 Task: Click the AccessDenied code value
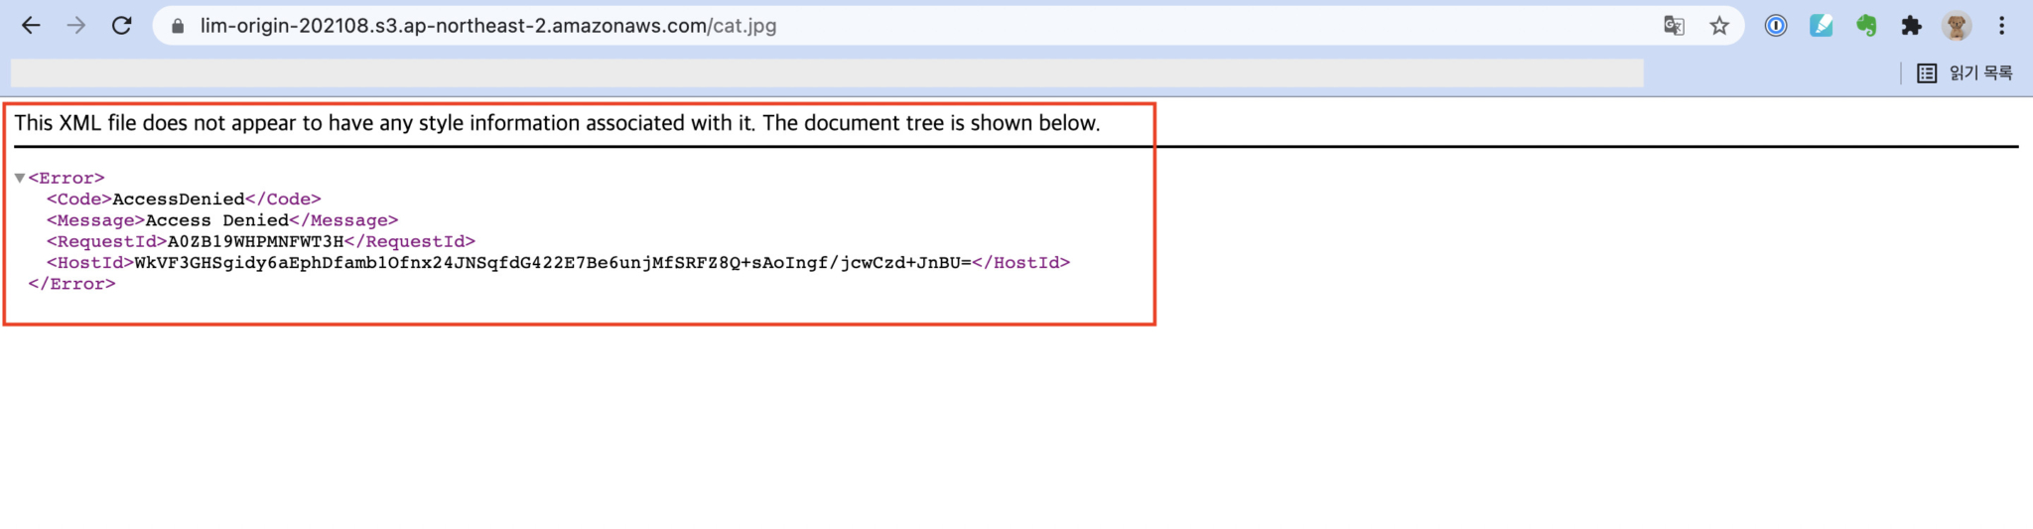[179, 198]
